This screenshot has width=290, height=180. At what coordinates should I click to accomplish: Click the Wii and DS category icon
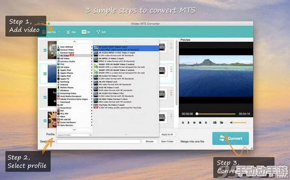pyautogui.click(x=59, y=119)
